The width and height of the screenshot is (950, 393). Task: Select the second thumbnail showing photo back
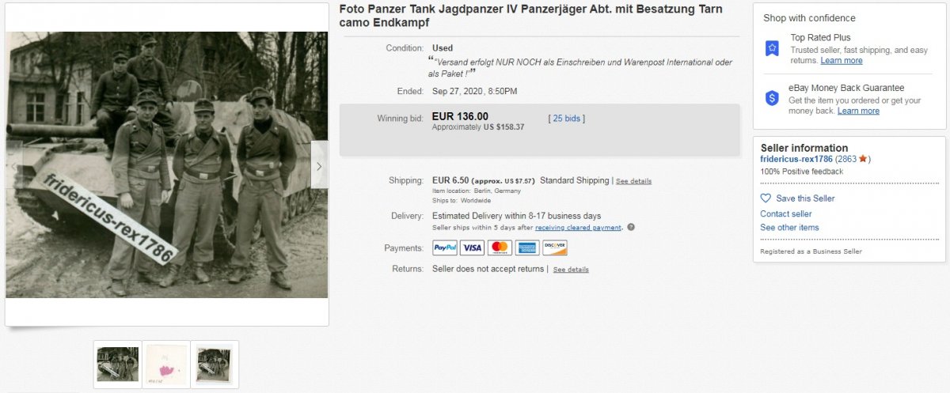(x=166, y=365)
